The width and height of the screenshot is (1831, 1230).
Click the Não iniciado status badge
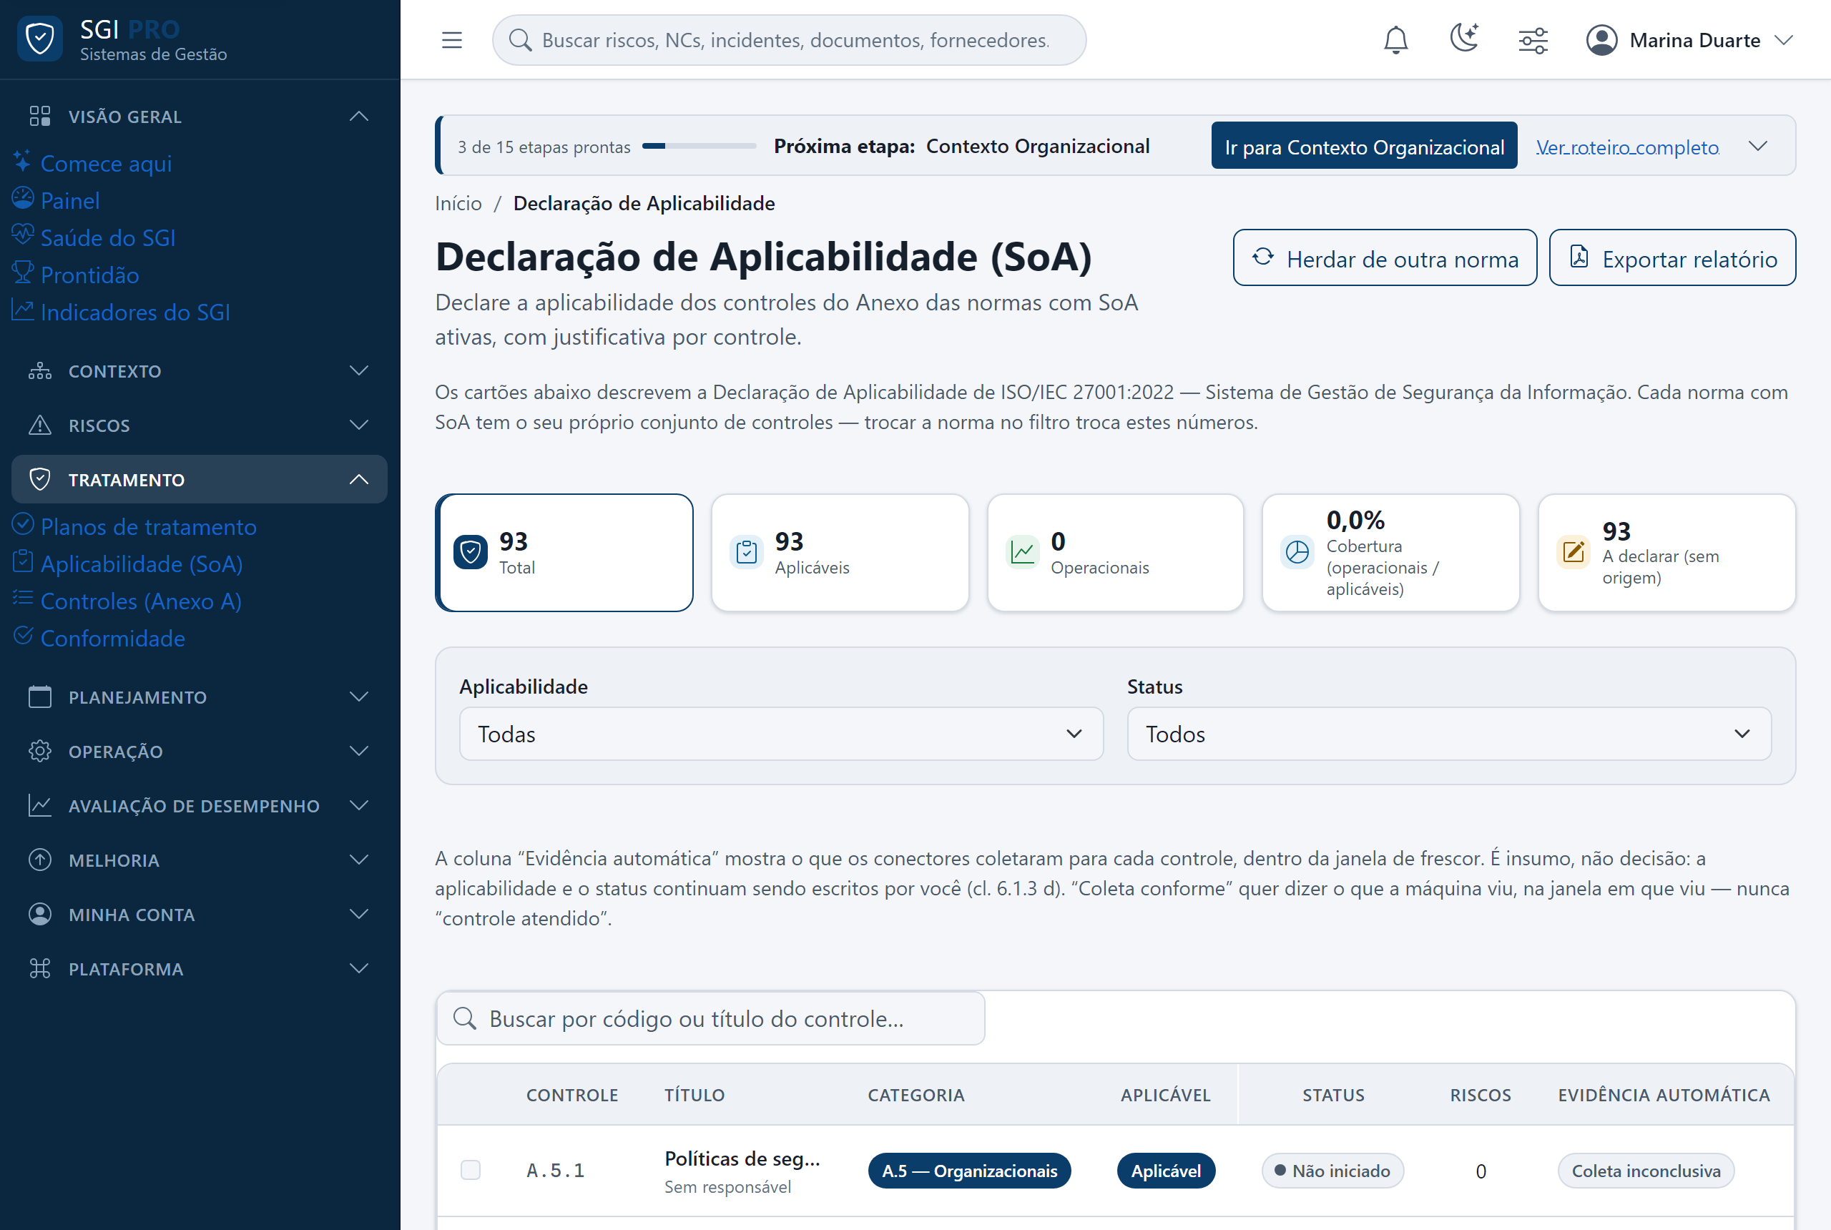tap(1332, 1171)
